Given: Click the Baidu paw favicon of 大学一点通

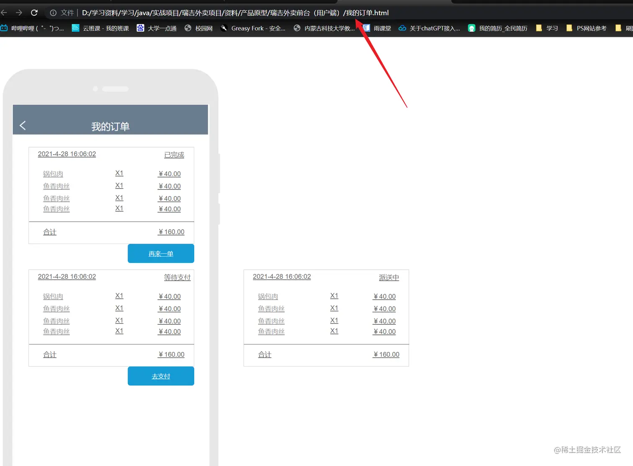Looking at the screenshot, I should pyautogui.click(x=140, y=28).
